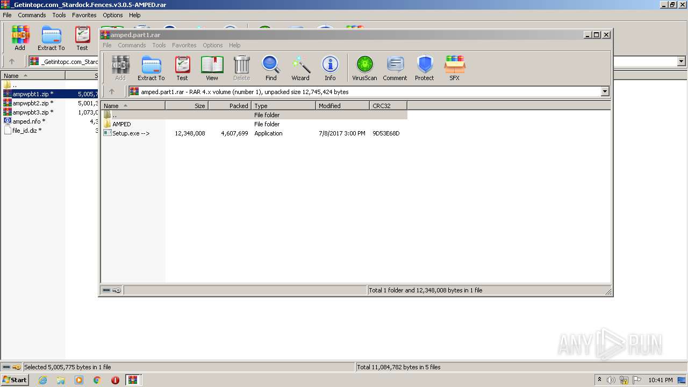Click Start button
Image resolution: width=688 pixels, height=387 pixels.
click(15, 380)
